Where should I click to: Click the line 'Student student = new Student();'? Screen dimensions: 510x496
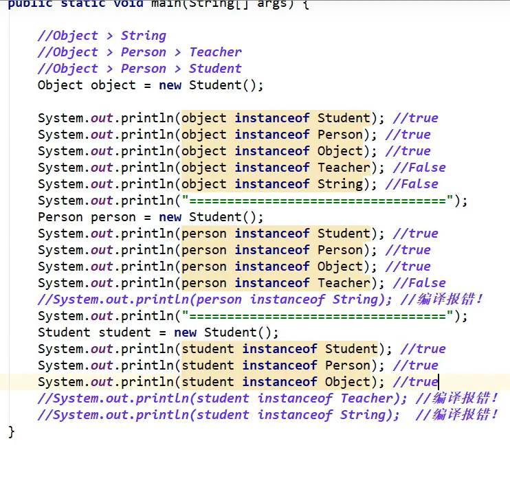point(158,332)
